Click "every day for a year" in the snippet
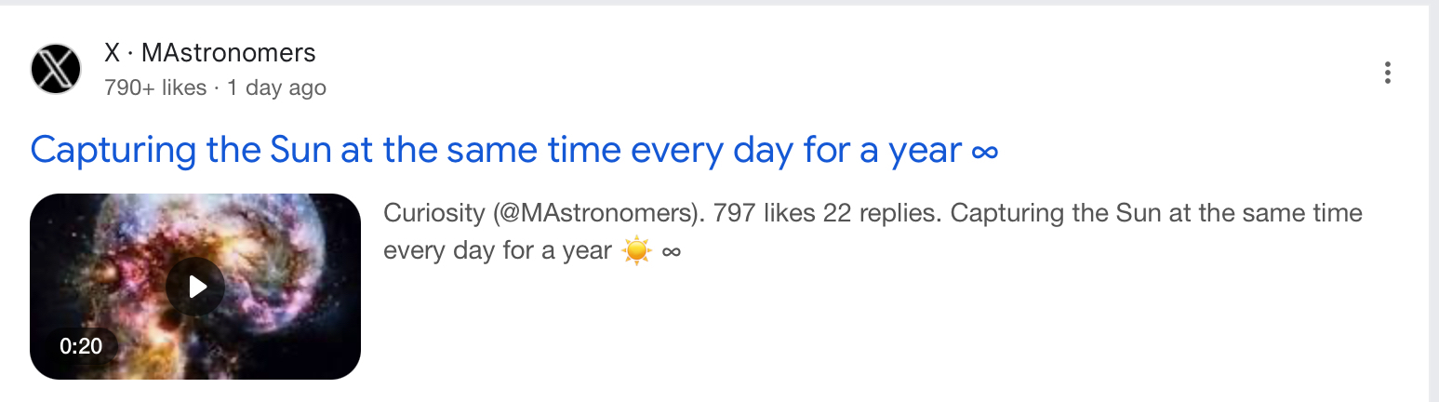 coord(498,251)
